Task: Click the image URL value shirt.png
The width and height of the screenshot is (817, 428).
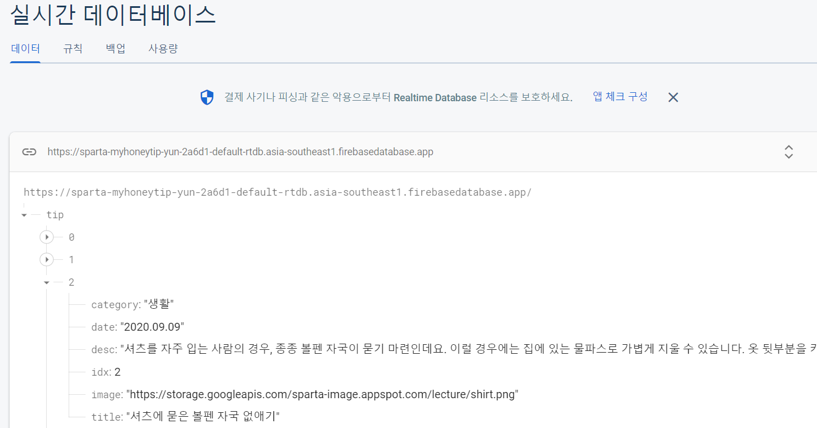Action: [322, 395]
